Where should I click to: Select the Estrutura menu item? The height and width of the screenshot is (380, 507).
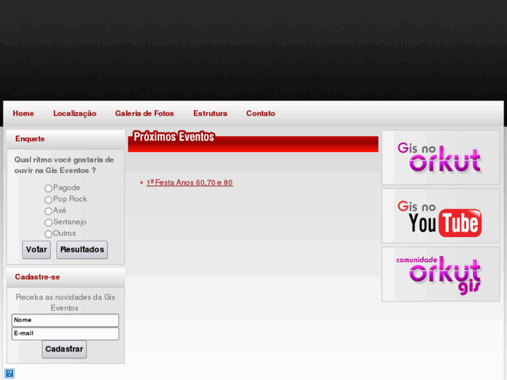coord(210,114)
